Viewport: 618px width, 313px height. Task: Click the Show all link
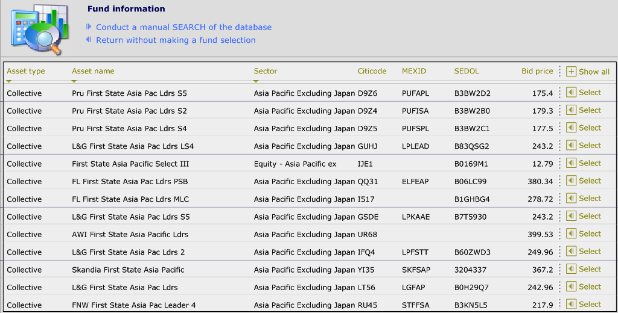[x=594, y=72]
